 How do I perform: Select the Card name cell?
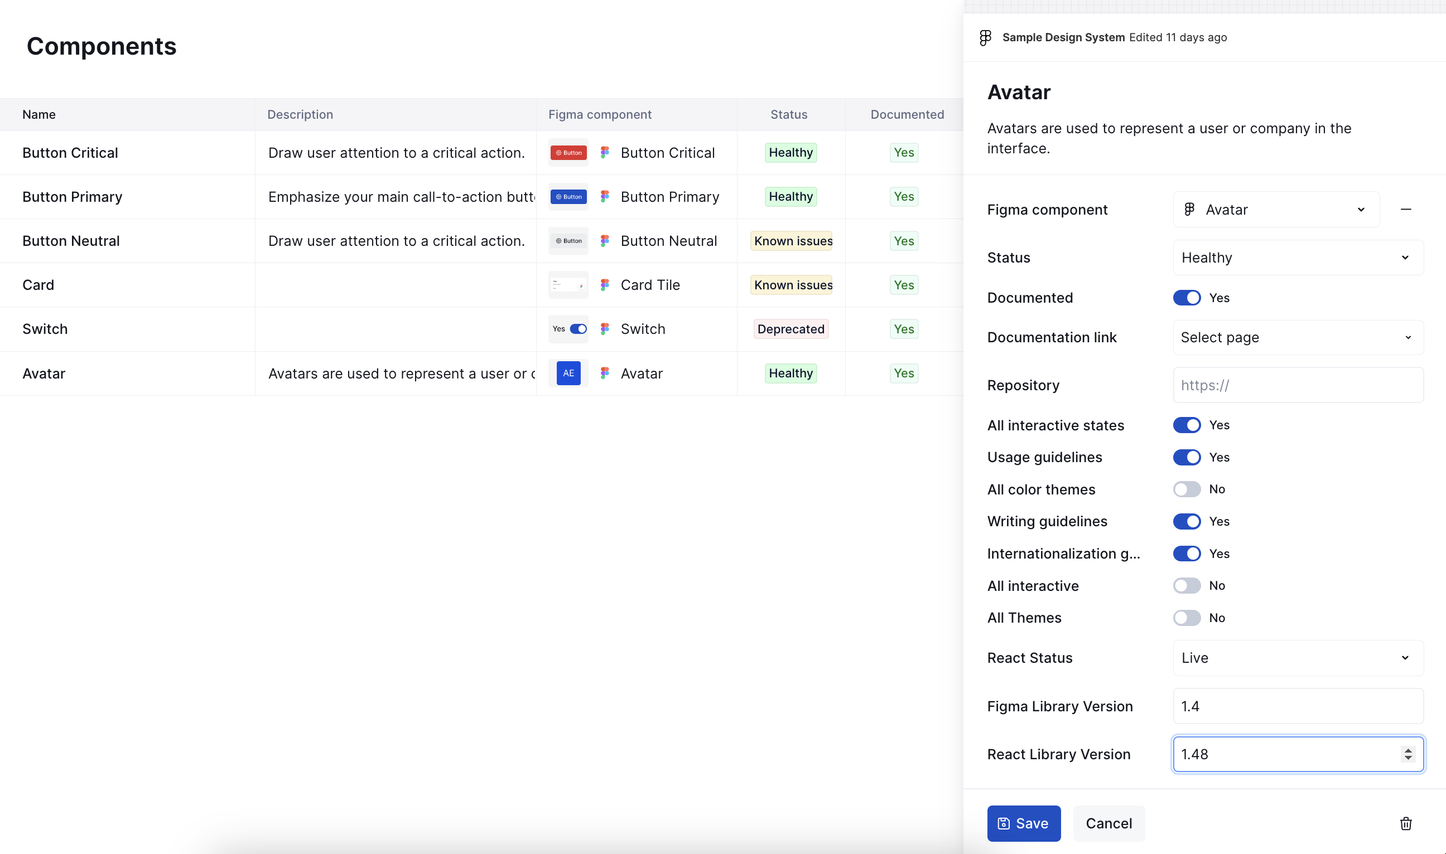[x=127, y=285]
